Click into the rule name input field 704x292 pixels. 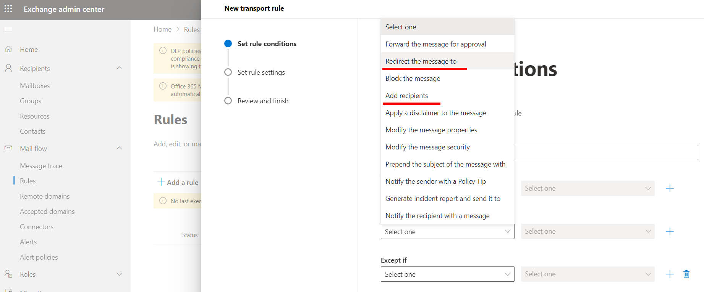(x=606, y=152)
